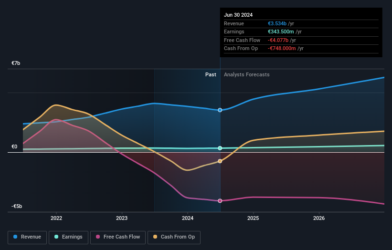The image size is (392, 250).
Task: Click the orange Cash From Op legend dot
Action: point(155,237)
